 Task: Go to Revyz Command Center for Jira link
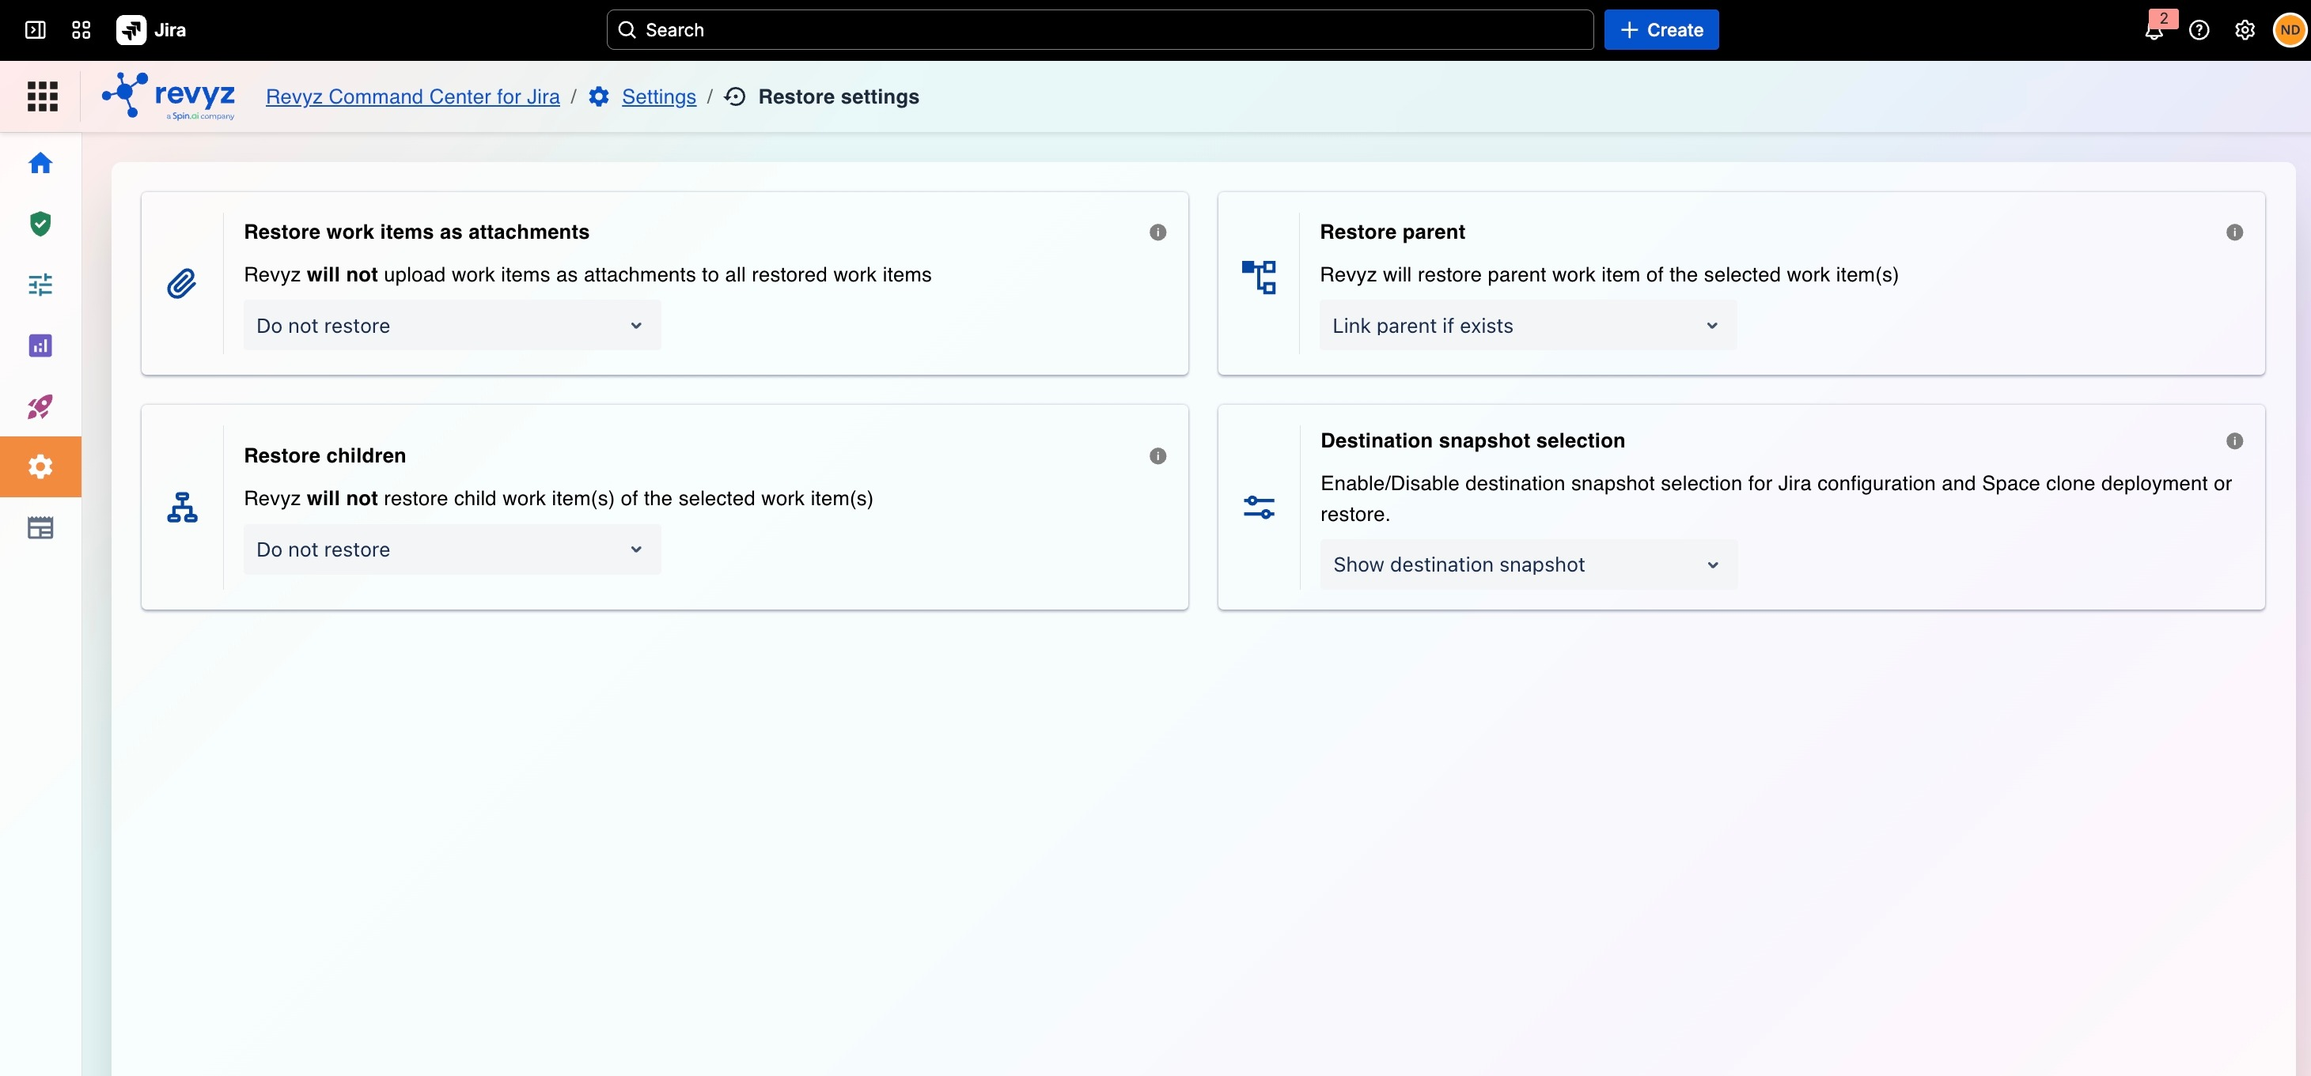point(413,96)
